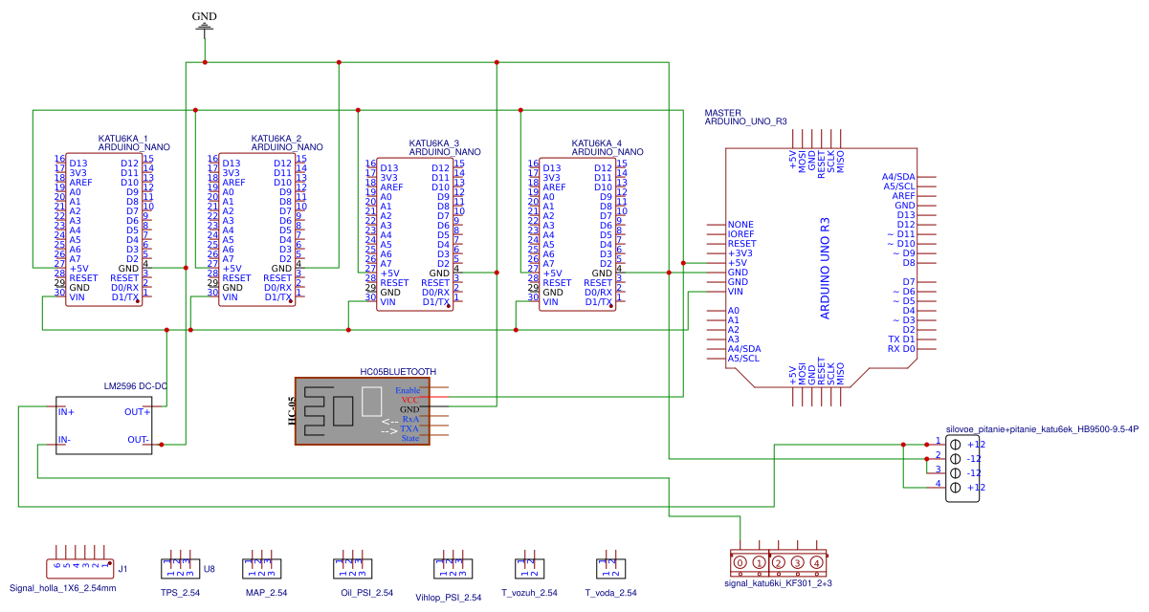Click pin 1 screw of HB9500 power terminal
The image size is (1149, 612).
[955, 445]
